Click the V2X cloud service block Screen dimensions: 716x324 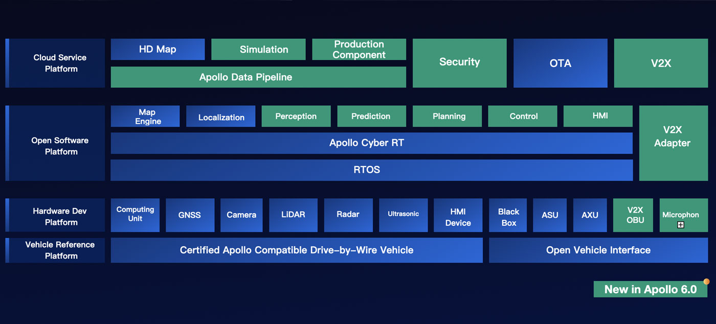tap(661, 63)
